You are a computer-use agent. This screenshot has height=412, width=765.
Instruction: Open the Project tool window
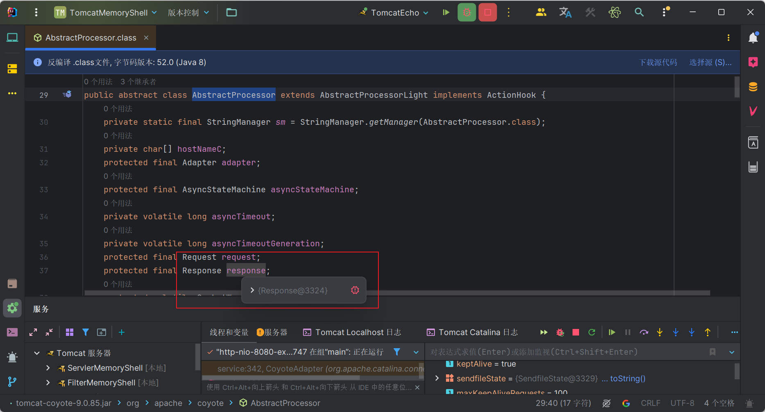[x=12, y=38]
